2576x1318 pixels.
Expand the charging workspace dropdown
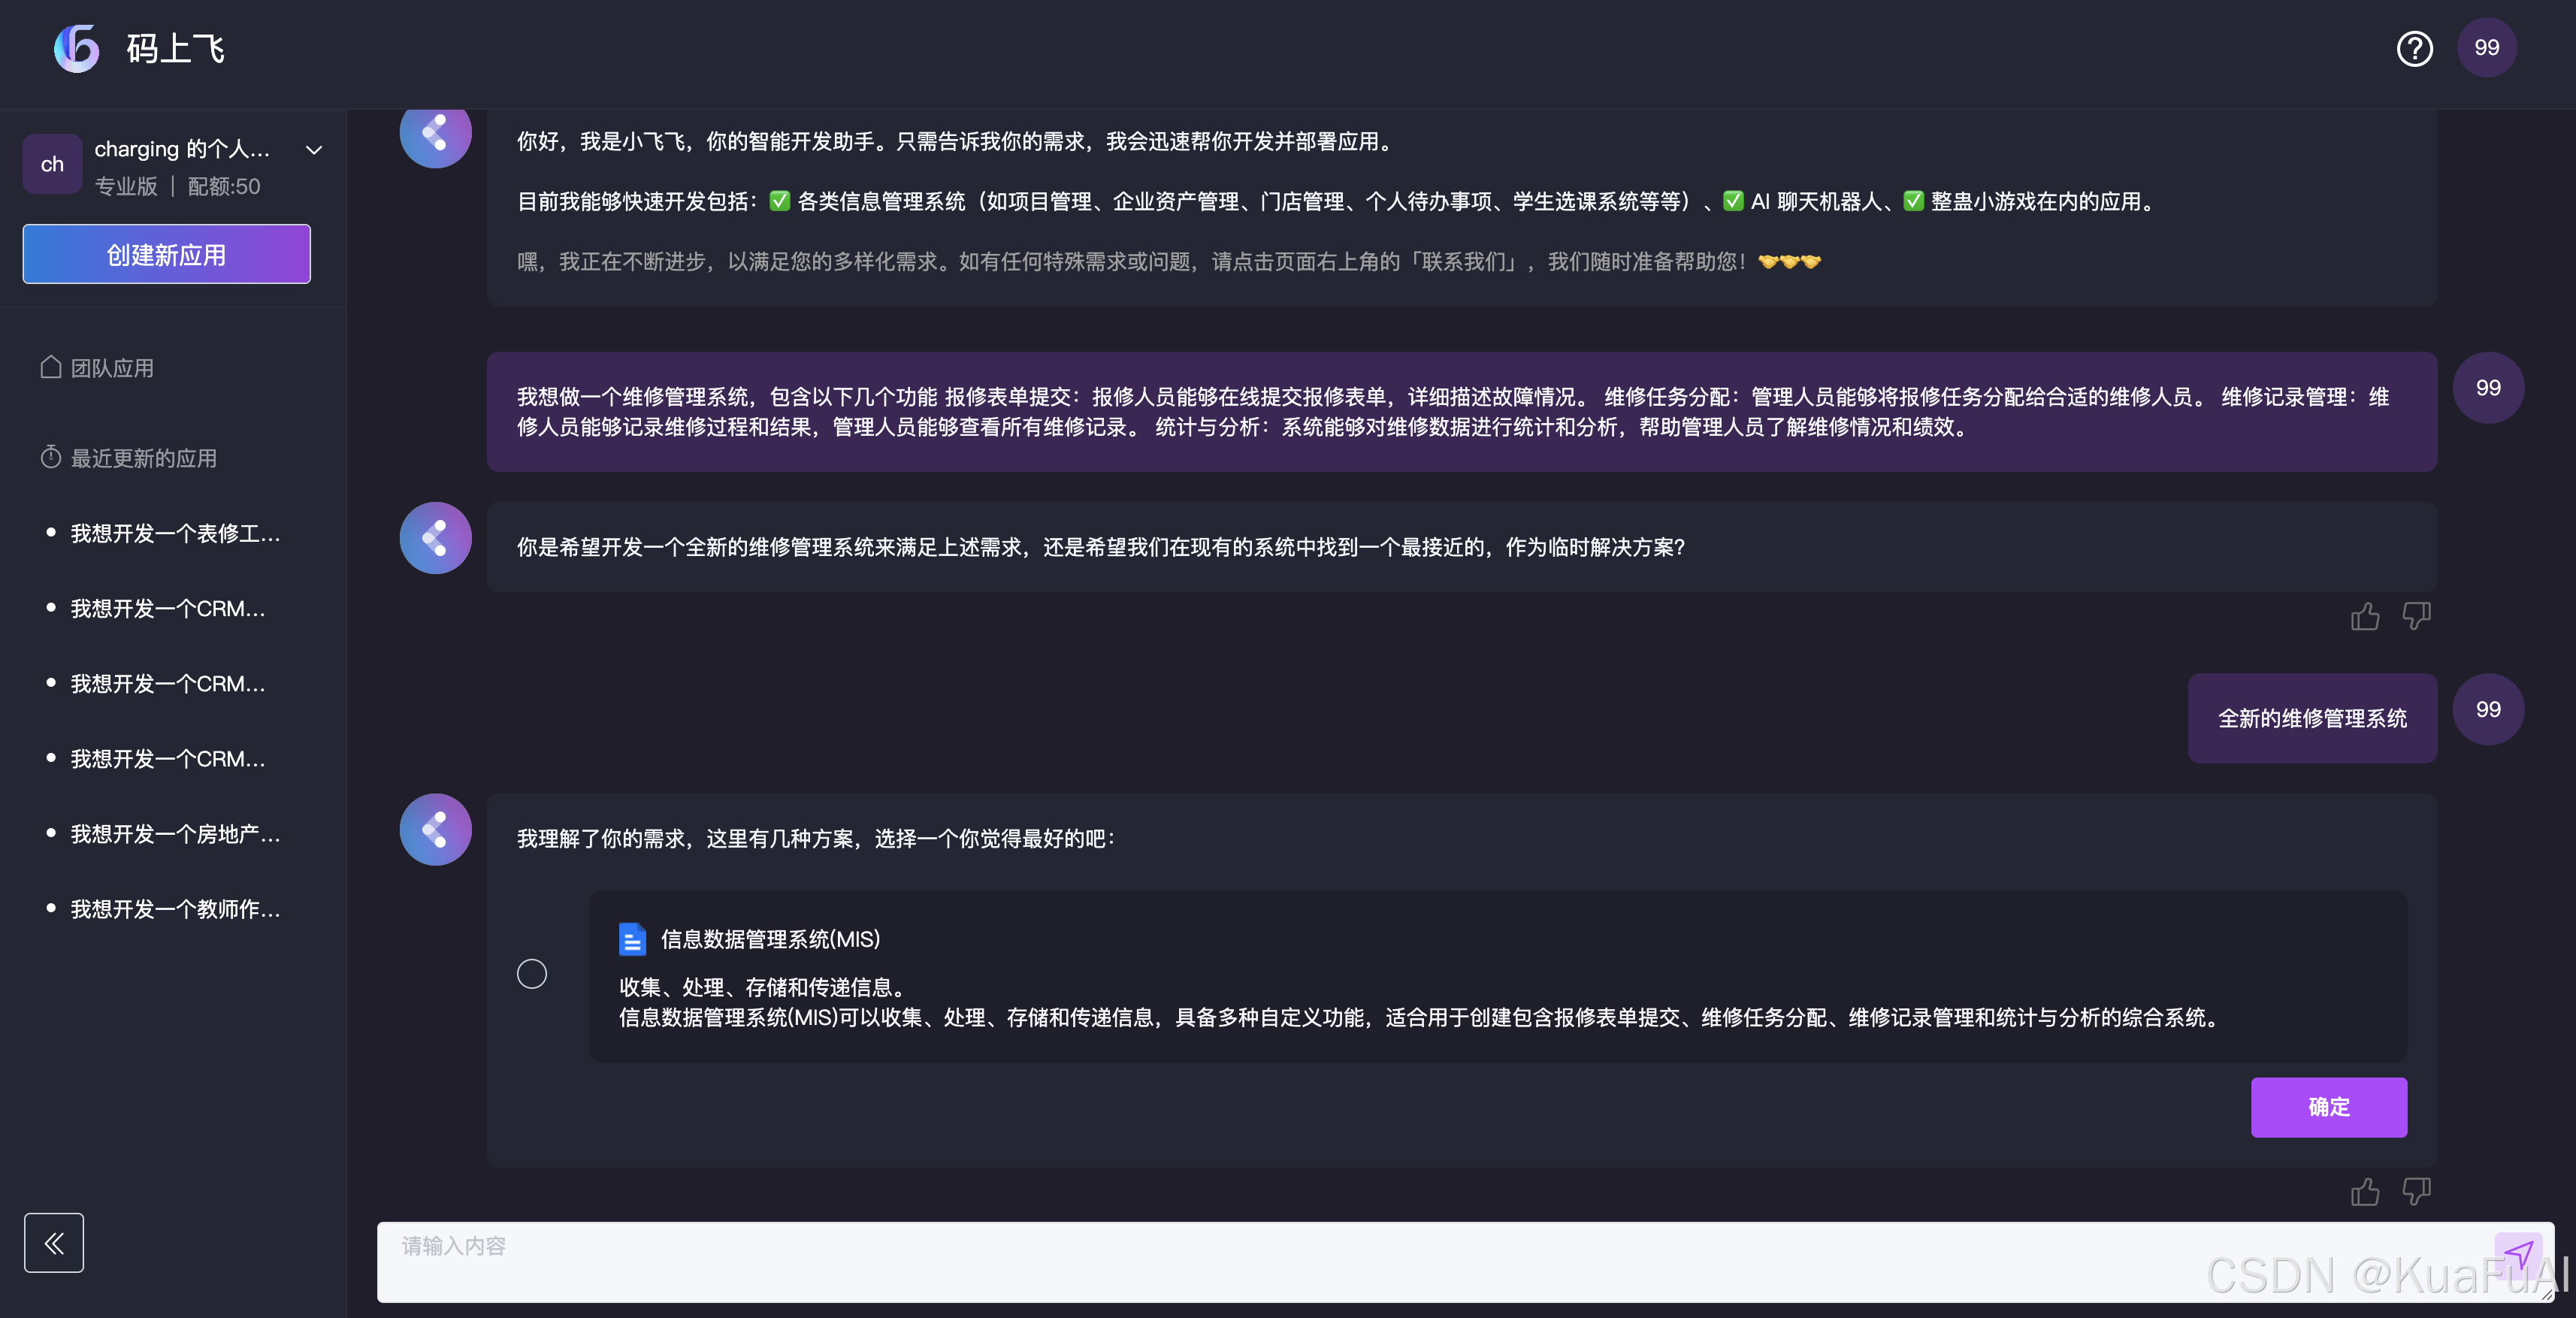[314, 150]
